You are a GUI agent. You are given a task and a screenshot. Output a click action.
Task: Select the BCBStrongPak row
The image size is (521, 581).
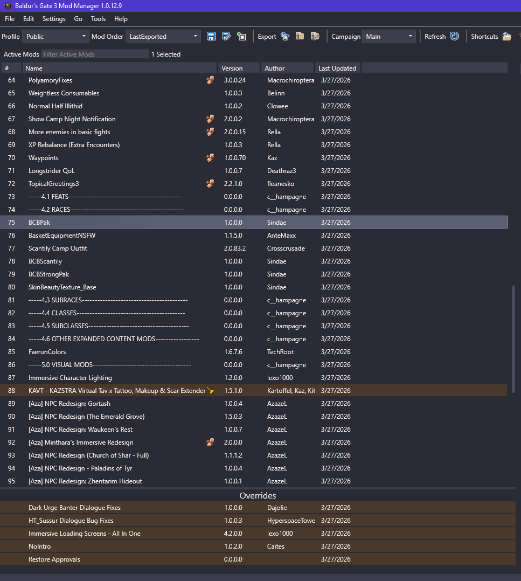(x=254, y=274)
